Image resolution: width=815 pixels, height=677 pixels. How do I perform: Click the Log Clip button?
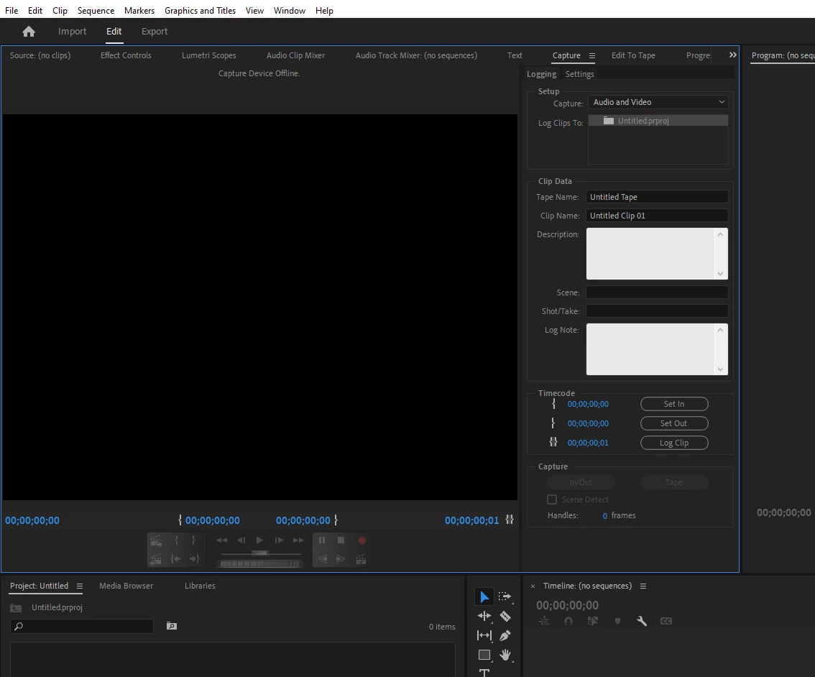(x=674, y=443)
